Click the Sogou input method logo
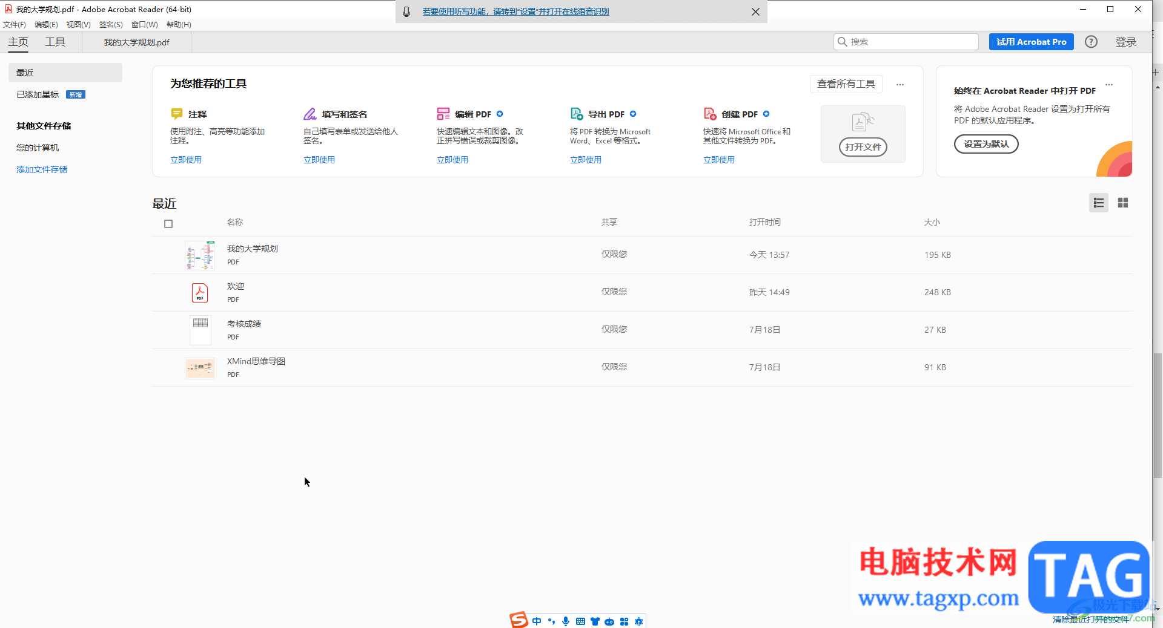 pos(519,620)
